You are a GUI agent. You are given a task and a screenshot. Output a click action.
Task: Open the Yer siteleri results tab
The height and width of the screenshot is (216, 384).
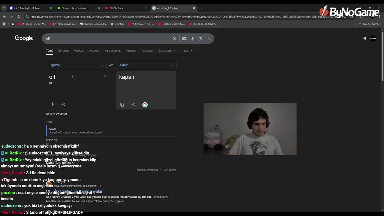[148, 51]
